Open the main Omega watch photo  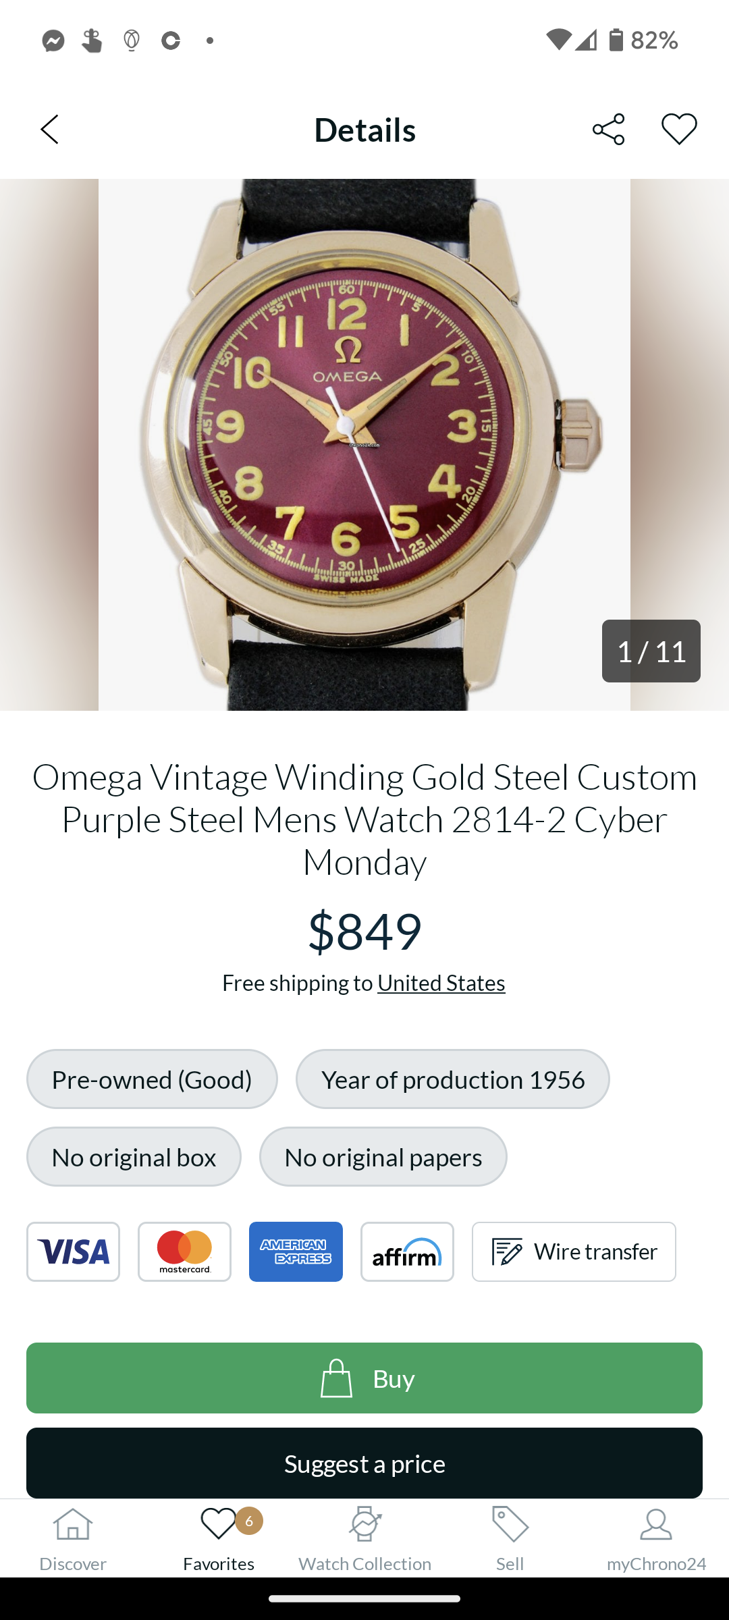point(364,444)
